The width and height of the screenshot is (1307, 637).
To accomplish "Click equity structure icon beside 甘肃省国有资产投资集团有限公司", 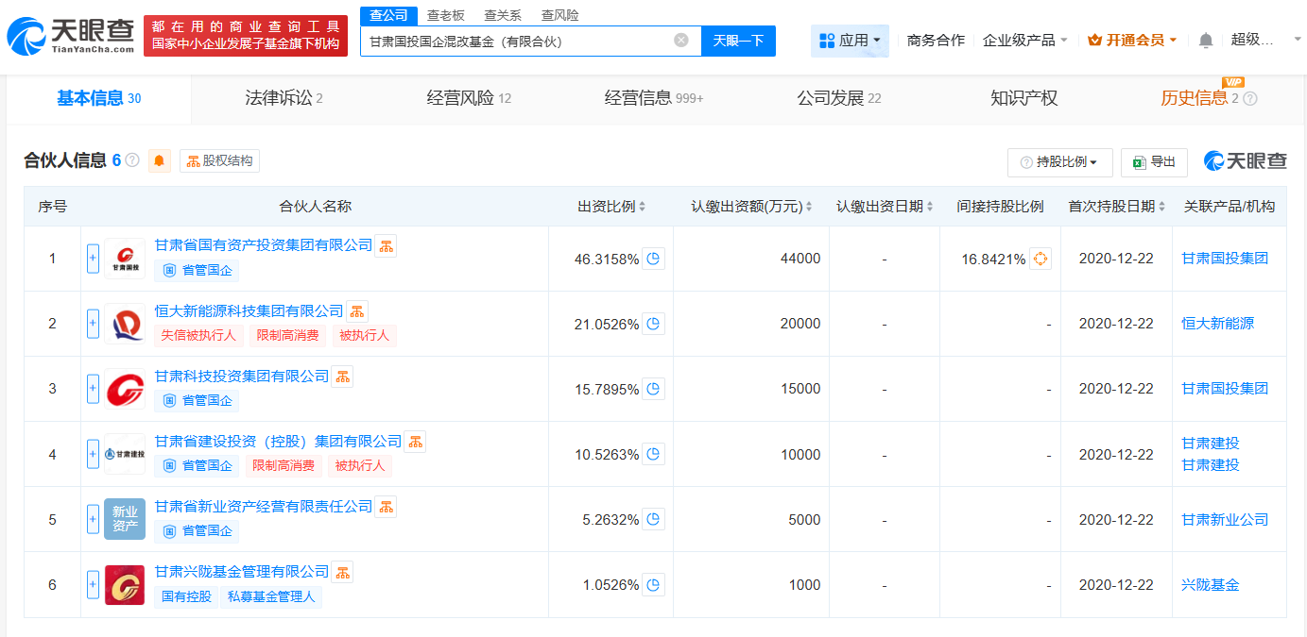I will 386,246.
